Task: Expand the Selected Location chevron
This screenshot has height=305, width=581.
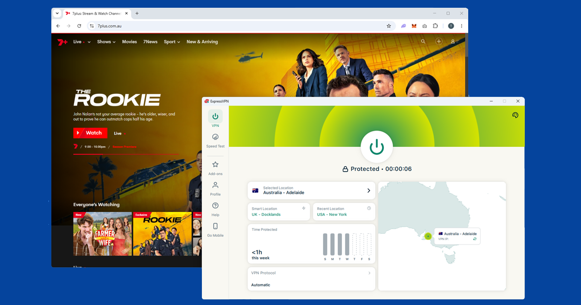Action: coord(369,191)
